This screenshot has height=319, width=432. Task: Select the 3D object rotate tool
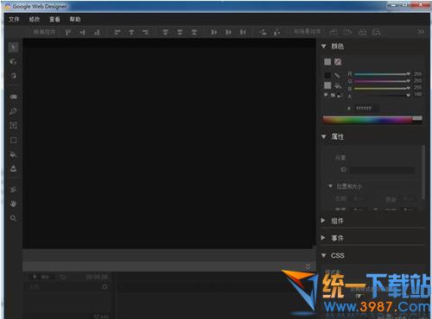(13, 61)
